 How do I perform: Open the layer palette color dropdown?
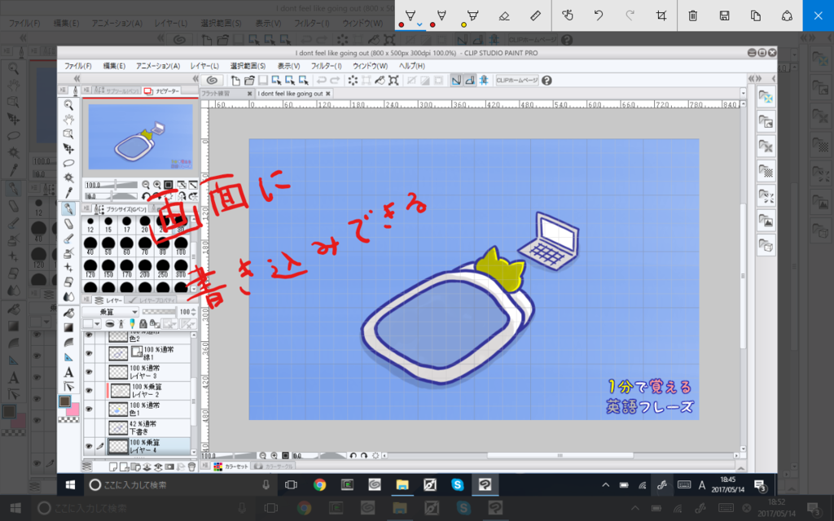pyautogui.click(x=91, y=324)
